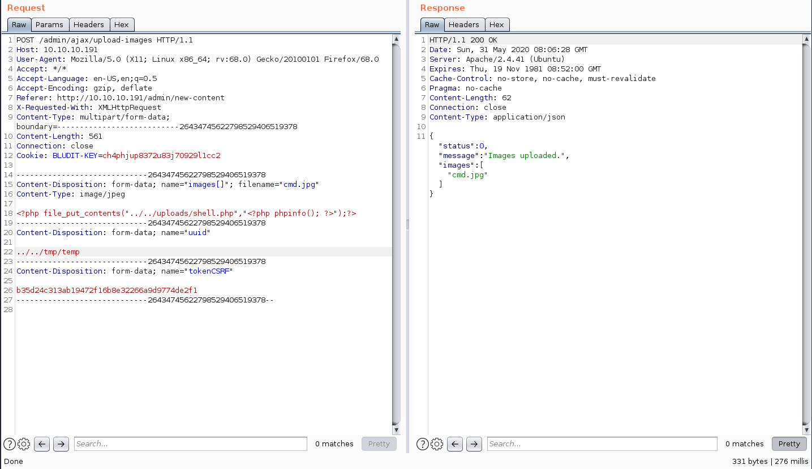Click the PHP file_put_contents payload line
Viewport: 812px width, 469px height.
(x=186, y=214)
